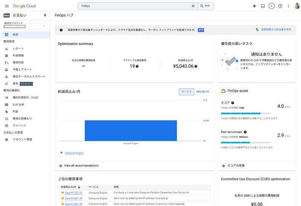Open the Gemini sparkle assistant icon
This screenshot has width=301, height=206.
(254, 6)
